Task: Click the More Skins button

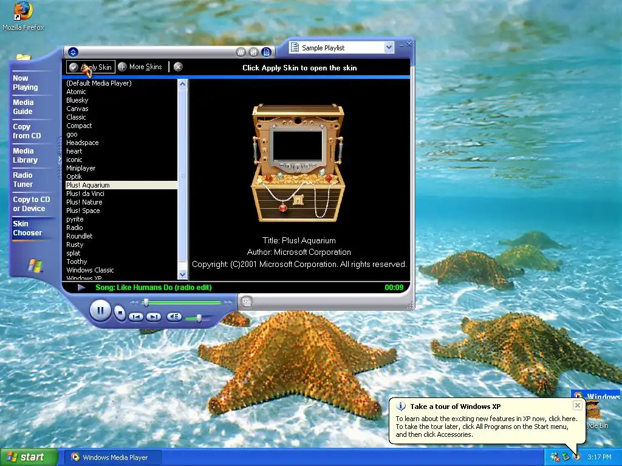Action: [140, 67]
